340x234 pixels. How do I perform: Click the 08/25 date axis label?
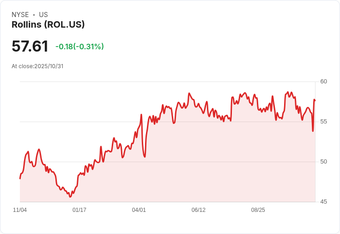click(x=258, y=210)
